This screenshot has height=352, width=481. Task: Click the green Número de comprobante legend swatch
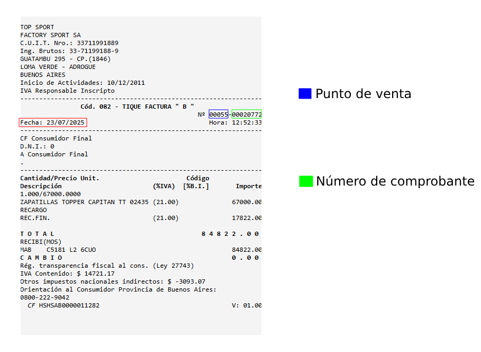[x=306, y=181]
